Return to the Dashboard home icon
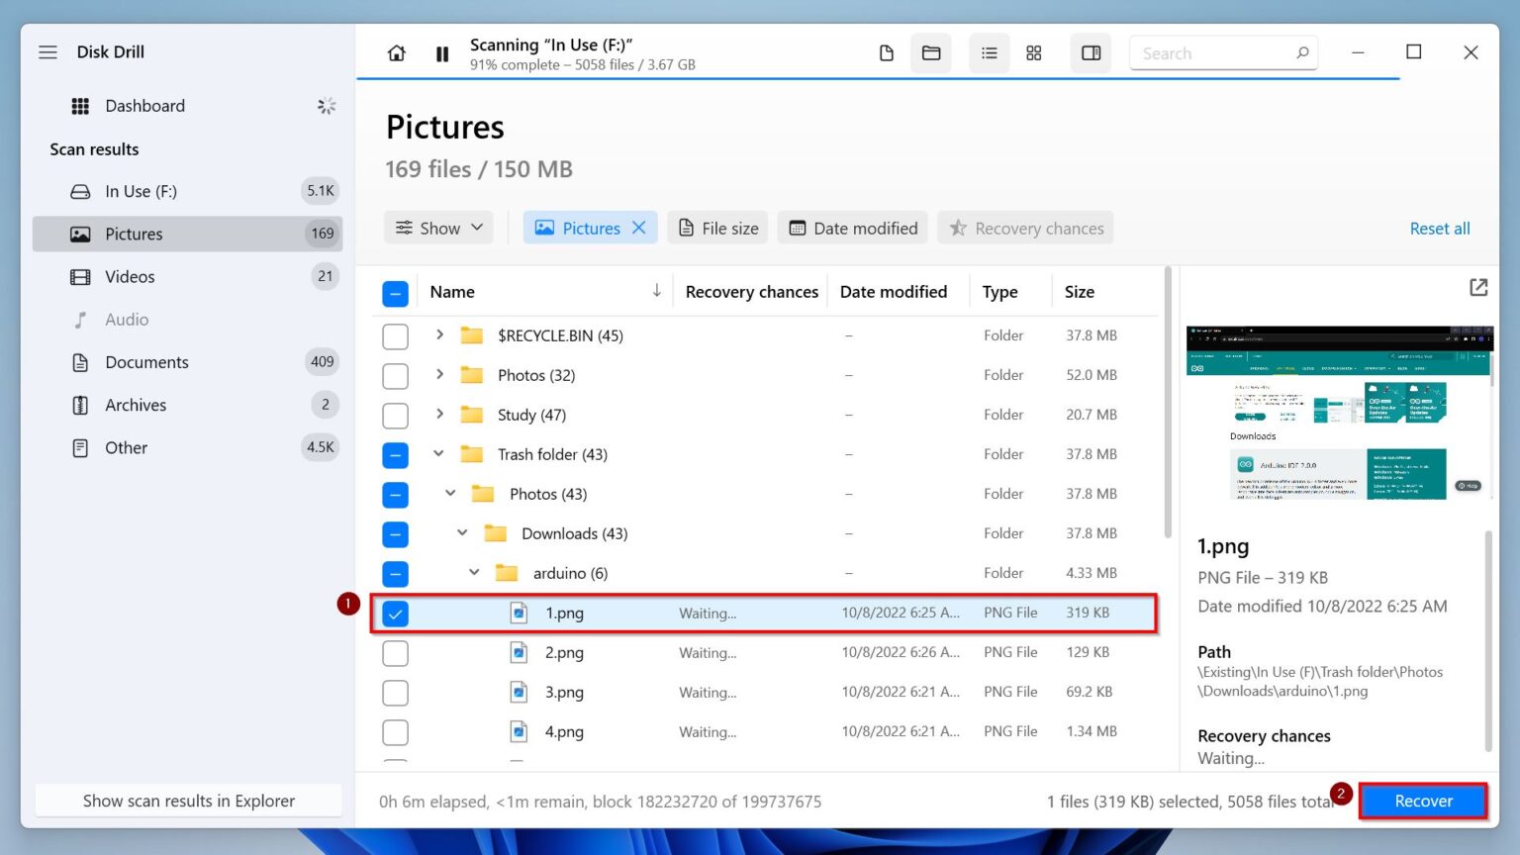 coord(396,53)
